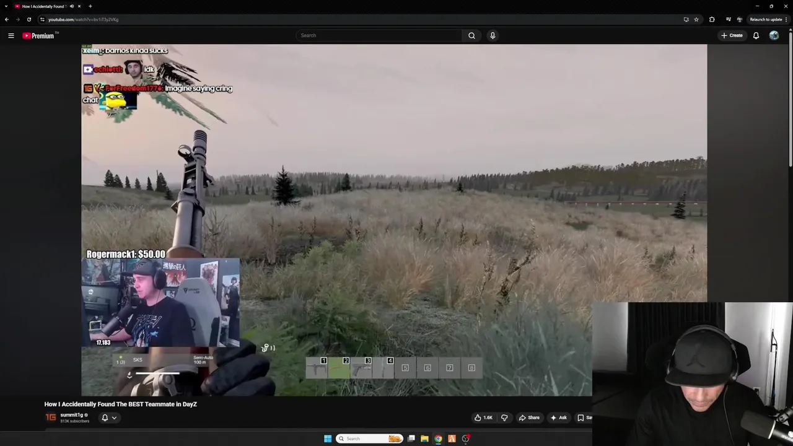Like the video (1.6K)
This screenshot has height=446, width=793.
tap(483, 418)
